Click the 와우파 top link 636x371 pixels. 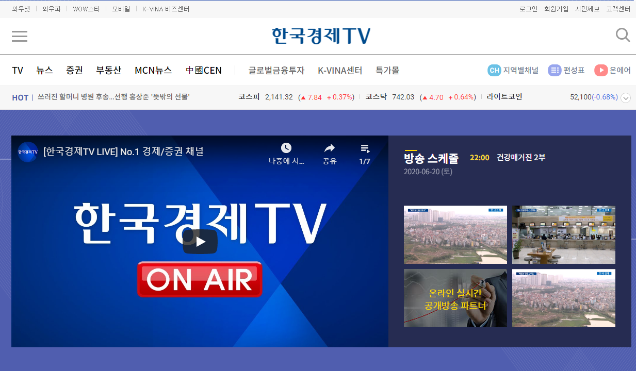click(52, 9)
